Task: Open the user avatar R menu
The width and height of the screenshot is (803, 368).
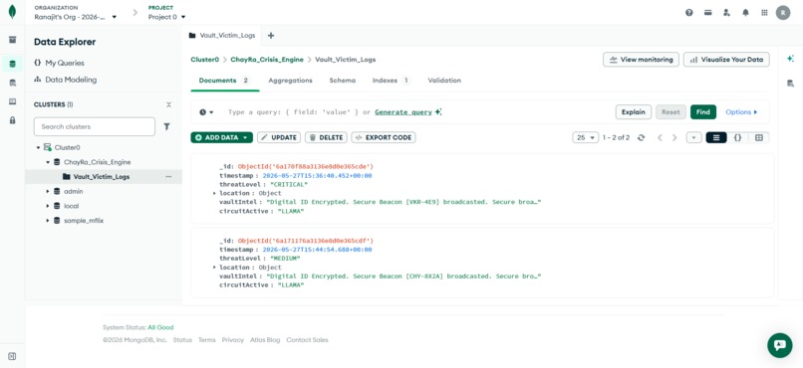Action: click(783, 13)
